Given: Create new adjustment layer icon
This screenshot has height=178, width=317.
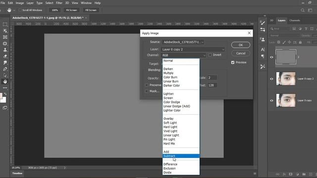Looking at the screenshot, I should 297,174.
